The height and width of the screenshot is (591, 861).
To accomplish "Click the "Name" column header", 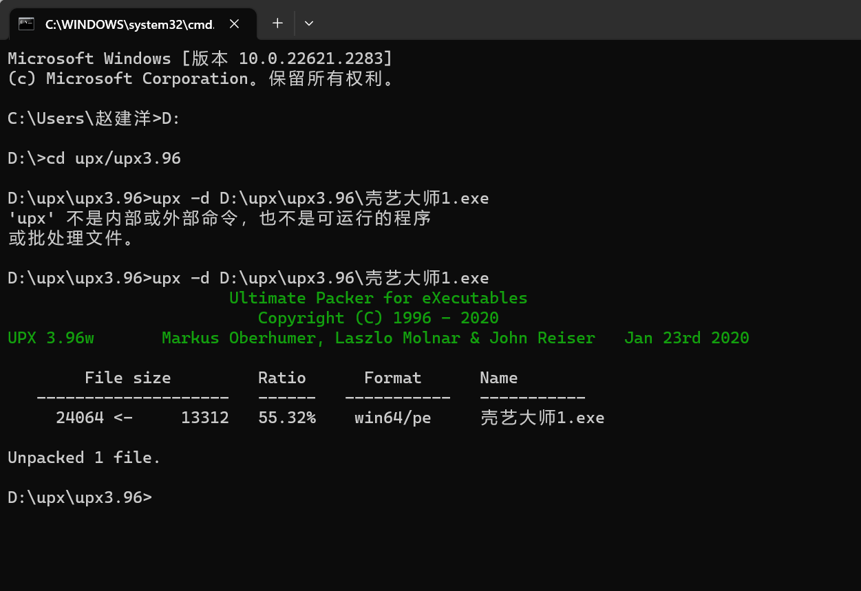I will coord(498,378).
